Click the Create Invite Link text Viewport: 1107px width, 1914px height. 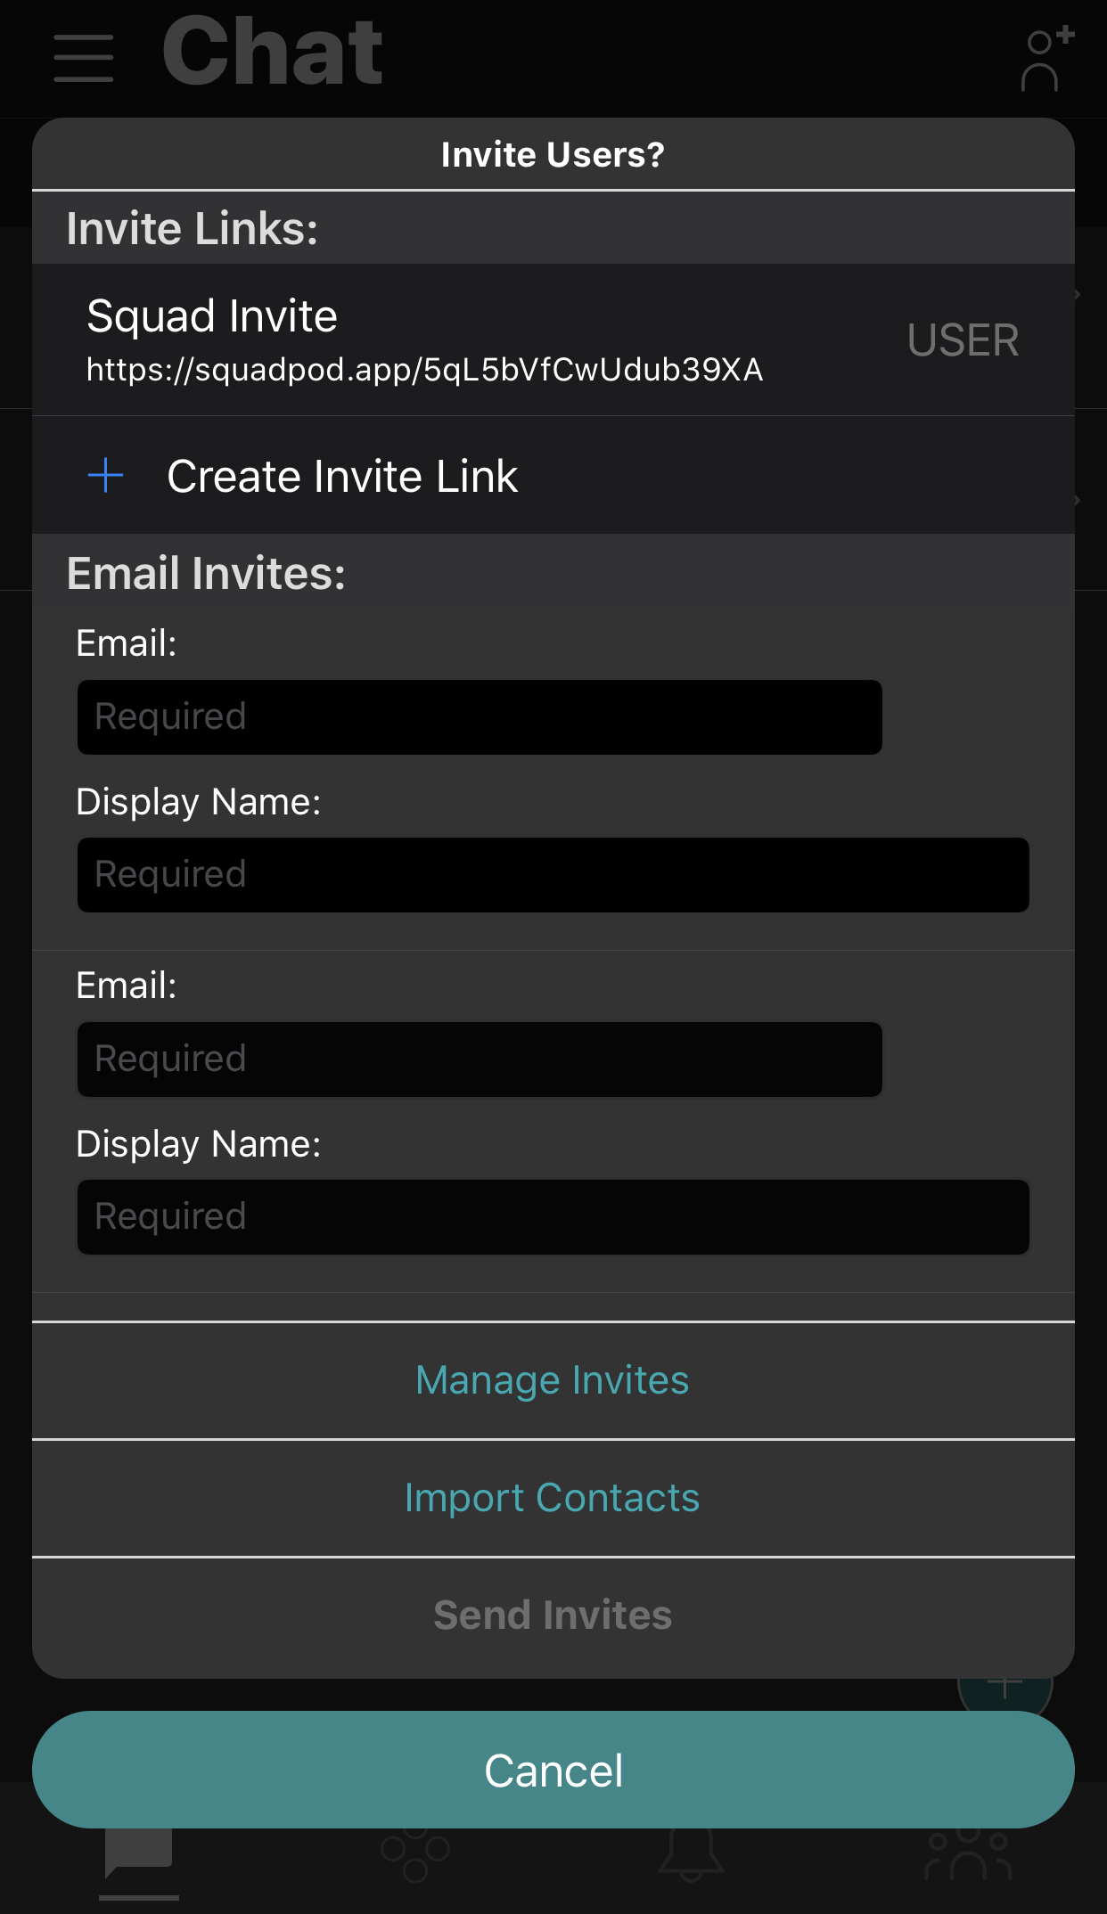pos(342,477)
